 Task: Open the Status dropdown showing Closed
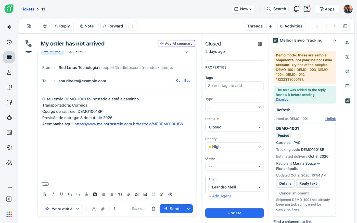click(234, 127)
